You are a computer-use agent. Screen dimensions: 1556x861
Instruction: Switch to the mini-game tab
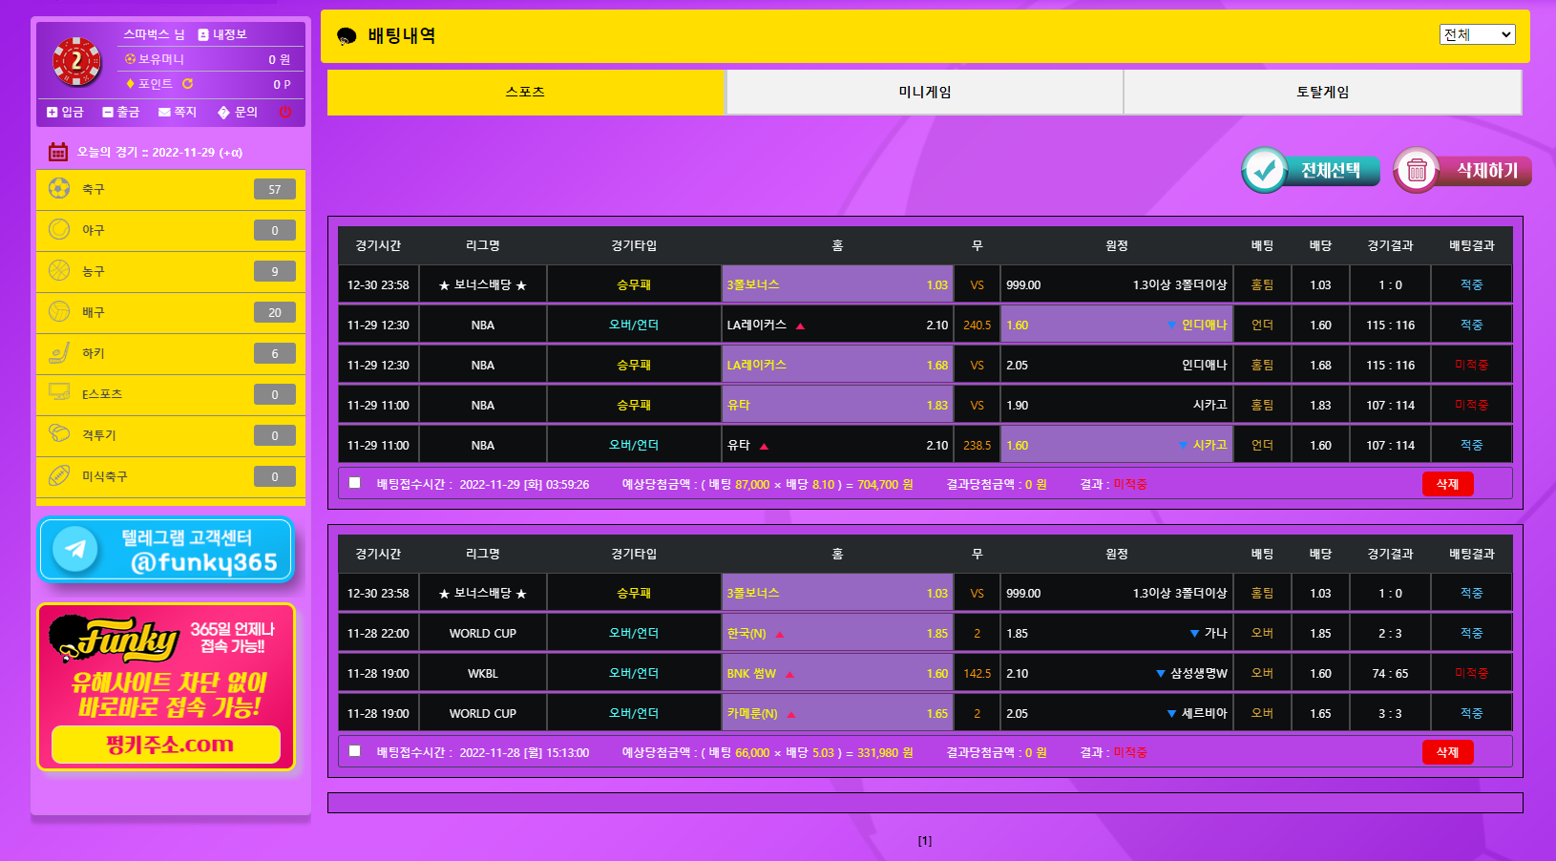pos(924,93)
